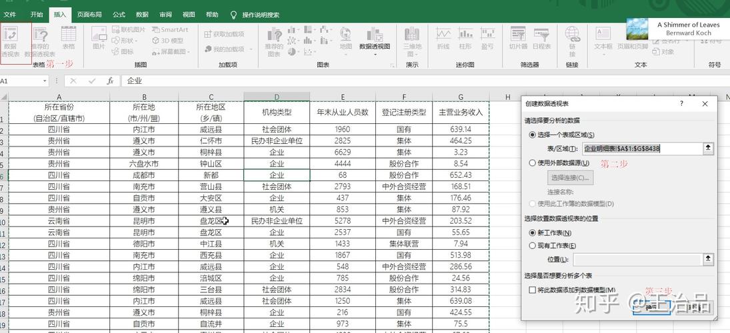This screenshot has height=333, width=730.
Task: Collapse the 表/区域 range selector button
Action: coord(708,149)
